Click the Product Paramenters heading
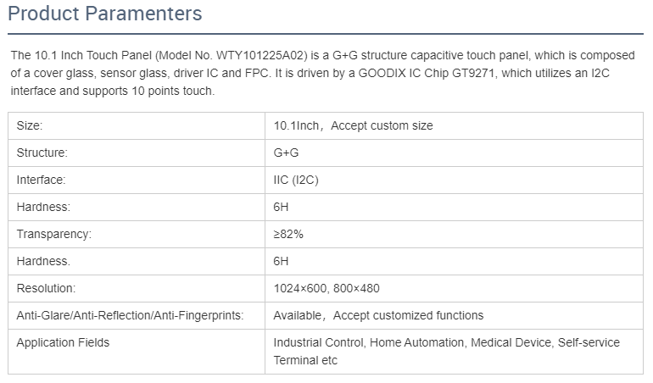653x383 pixels. pos(105,14)
